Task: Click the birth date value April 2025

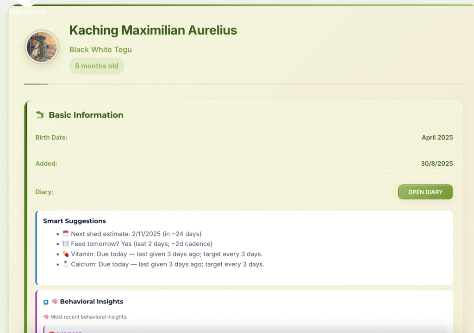Action: (437, 138)
